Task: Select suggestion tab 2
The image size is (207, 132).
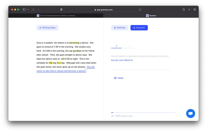Action: tap(129, 46)
